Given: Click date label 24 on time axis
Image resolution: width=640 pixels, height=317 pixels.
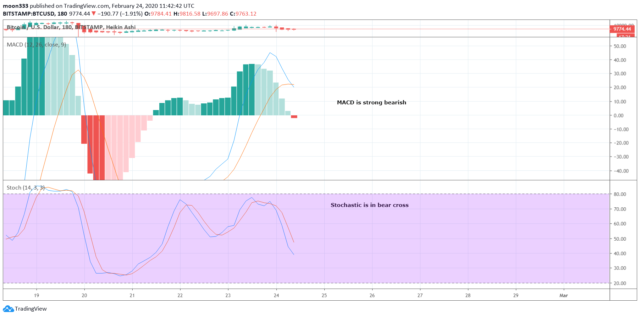Looking at the screenshot, I should [x=276, y=295].
